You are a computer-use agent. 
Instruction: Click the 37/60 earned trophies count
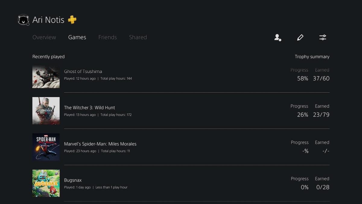pos(321,78)
